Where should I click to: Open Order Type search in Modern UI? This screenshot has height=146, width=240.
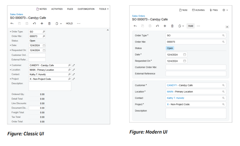click(x=223, y=36)
